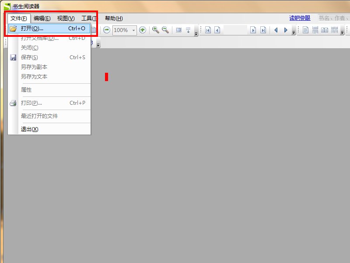Switch to single page layout view
This screenshot has width=350, height=263.
click(x=305, y=30)
